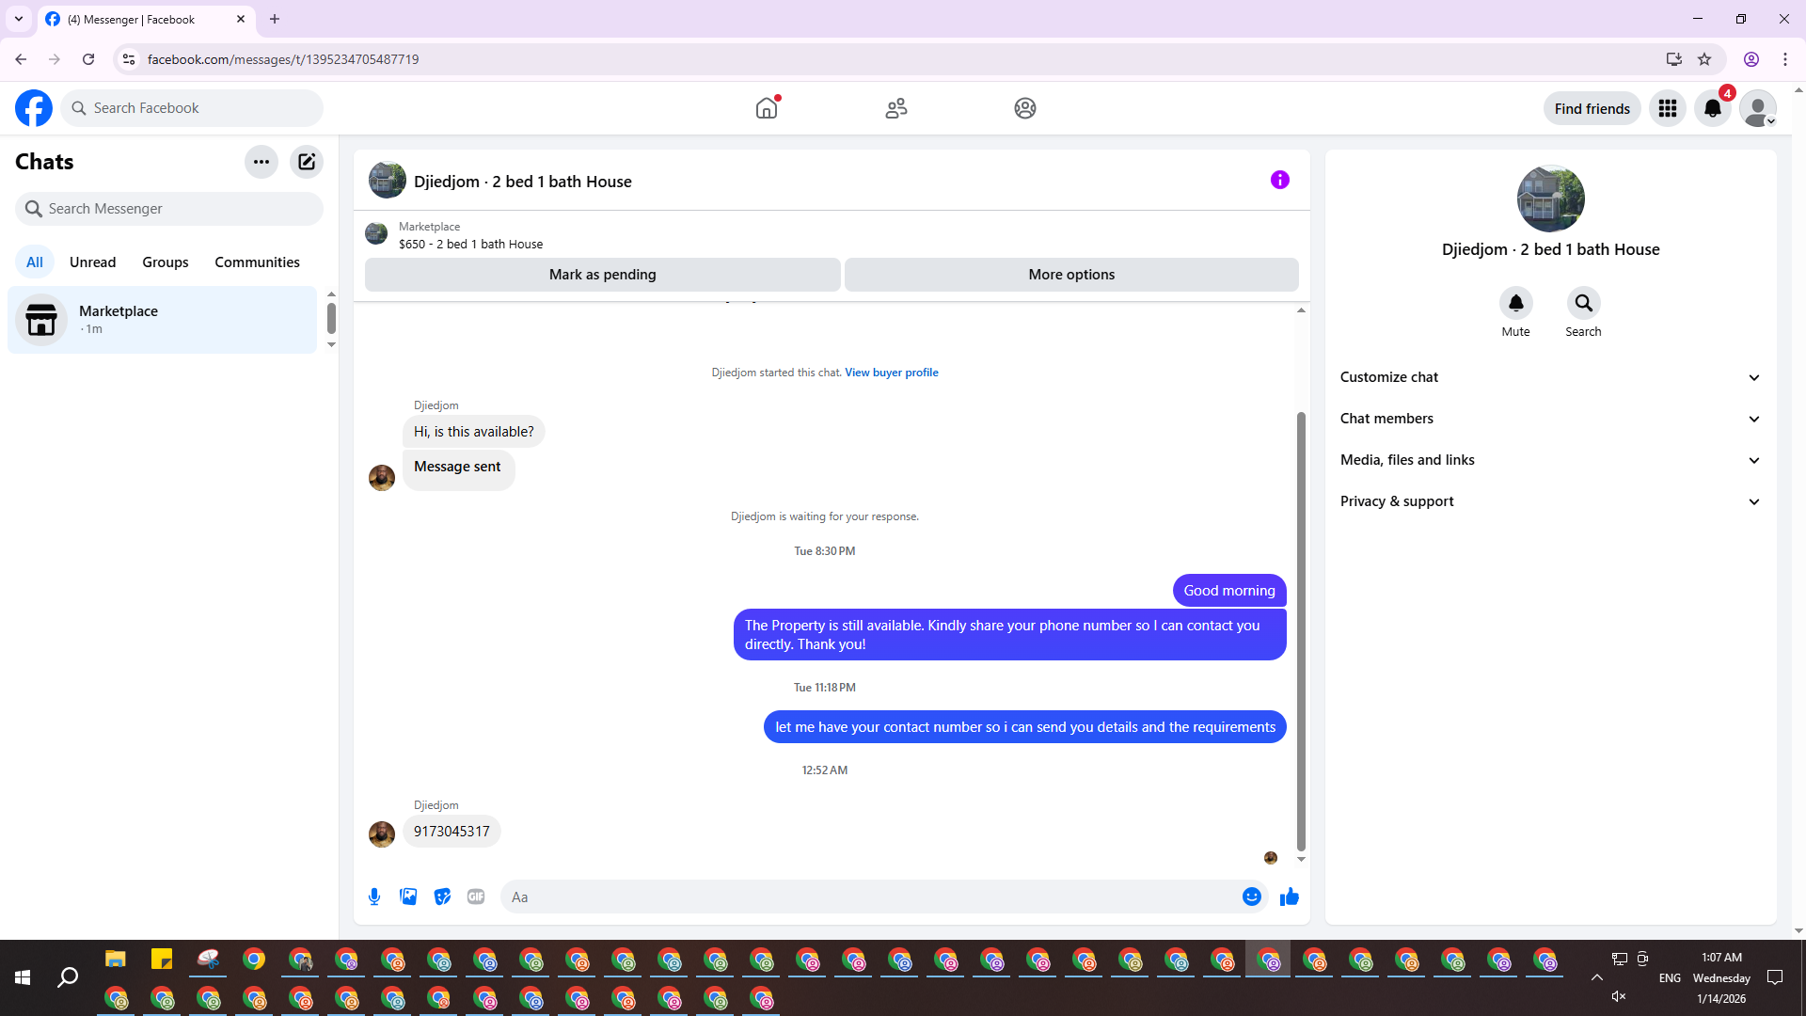The image size is (1806, 1016).
Task: Send a thumbs up like
Action: pyautogui.click(x=1289, y=897)
